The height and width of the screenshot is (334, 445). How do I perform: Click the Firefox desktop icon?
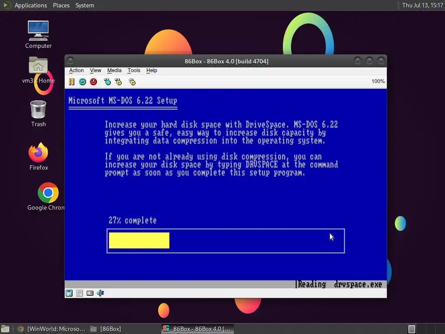click(x=38, y=157)
